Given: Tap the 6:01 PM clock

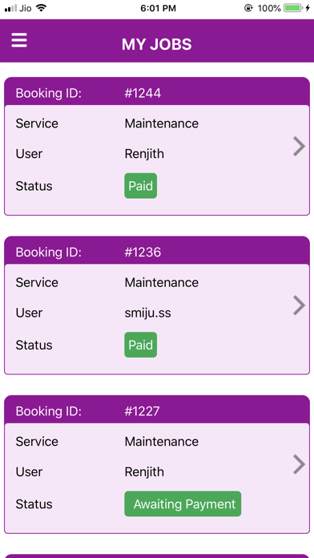Looking at the screenshot, I should tap(159, 8).
